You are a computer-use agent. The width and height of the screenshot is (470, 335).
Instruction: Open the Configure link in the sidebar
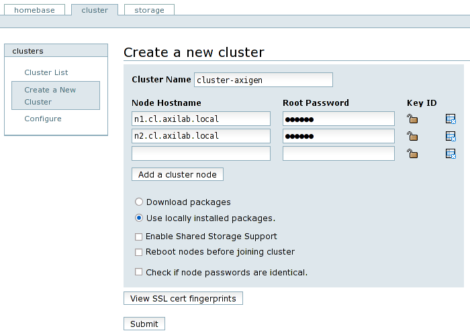click(x=43, y=119)
